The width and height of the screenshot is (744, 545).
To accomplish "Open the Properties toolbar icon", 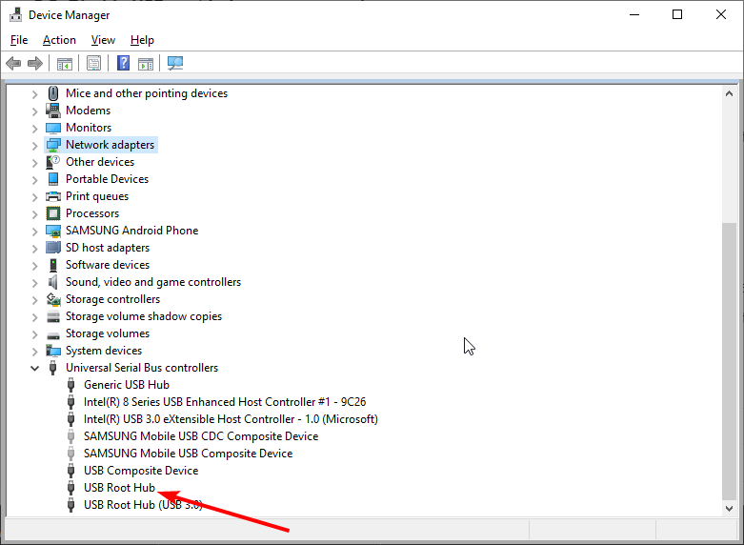I will pos(94,63).
